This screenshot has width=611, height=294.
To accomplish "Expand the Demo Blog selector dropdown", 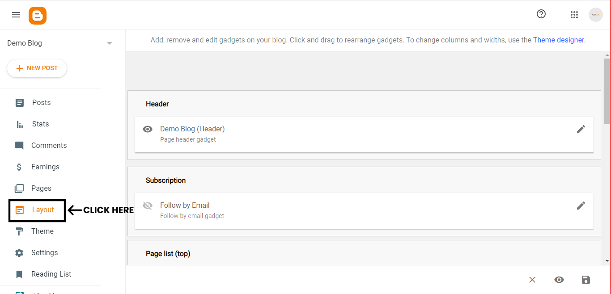I will [110, 43].
